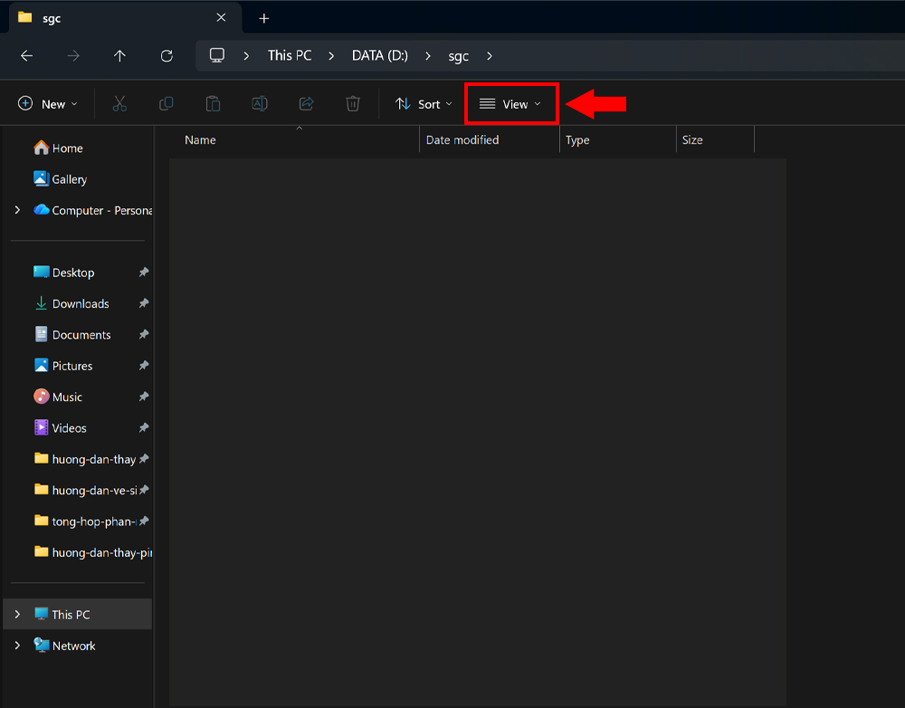Viewport: 905px width, 708px height.
Task: Open the Sort dropdown menu
Action: [x=423, y=103]
